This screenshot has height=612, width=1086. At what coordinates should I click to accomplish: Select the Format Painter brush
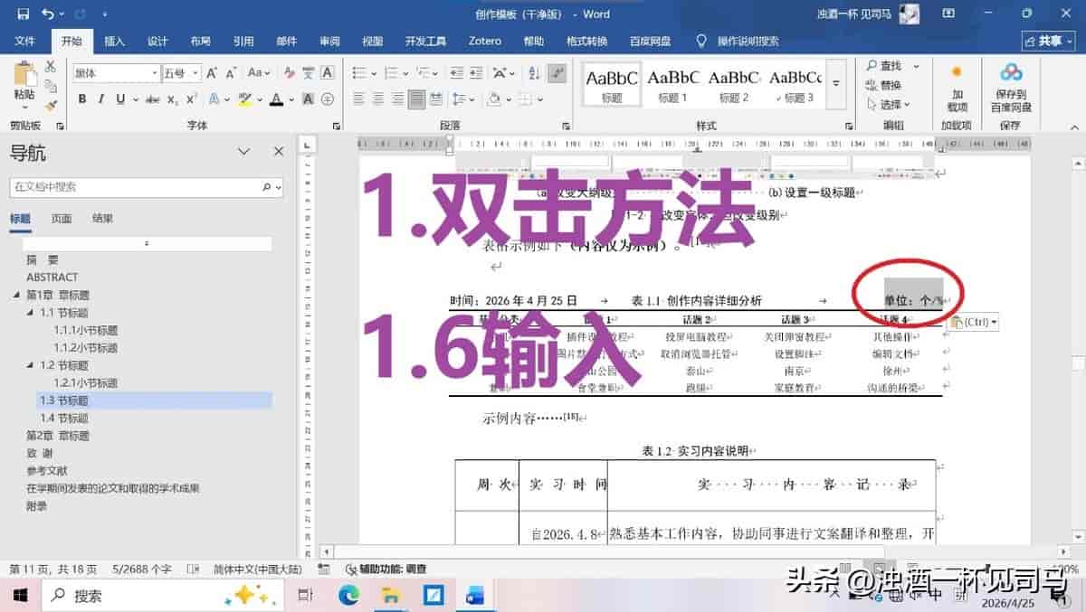tap(51, 105)
